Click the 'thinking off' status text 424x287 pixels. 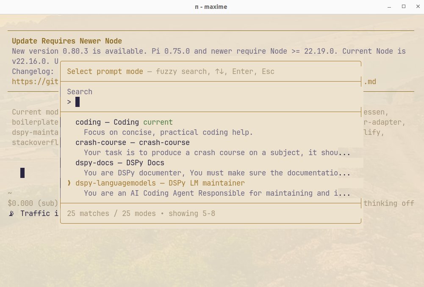tap(388, 203)
